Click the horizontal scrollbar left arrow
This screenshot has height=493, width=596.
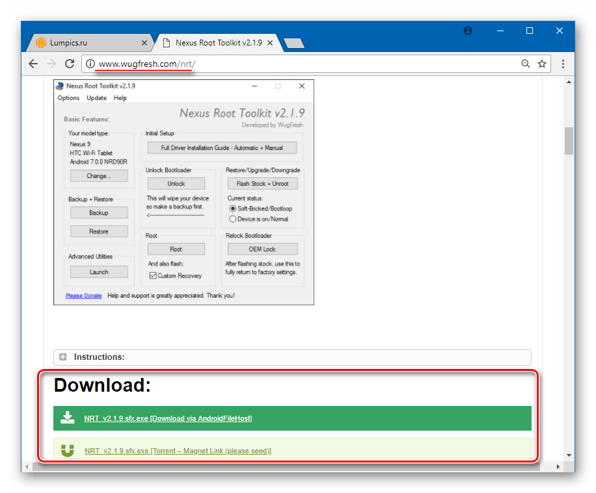27,466
